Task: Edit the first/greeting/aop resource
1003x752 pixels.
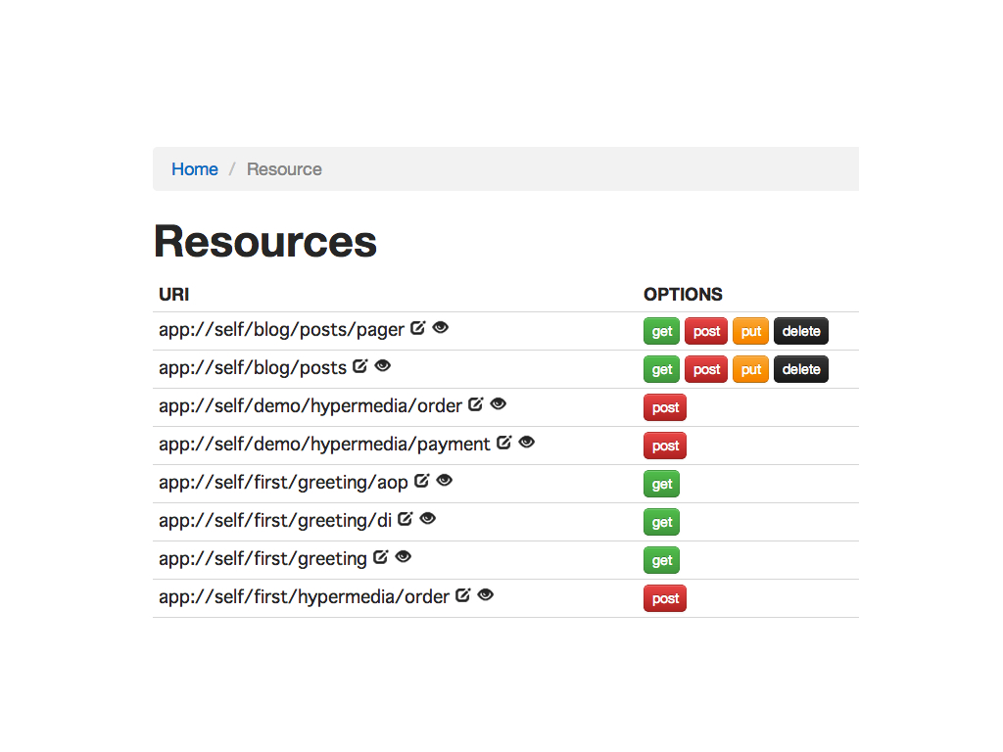Action: 421,481
